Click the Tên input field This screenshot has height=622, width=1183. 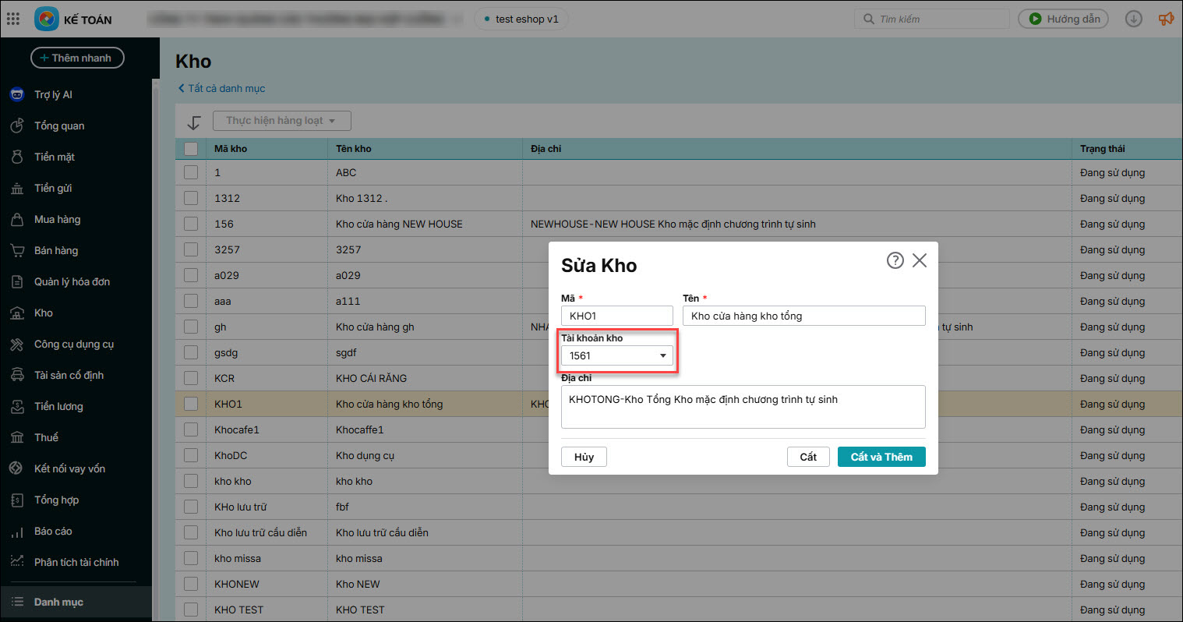(x=803, y=316)
